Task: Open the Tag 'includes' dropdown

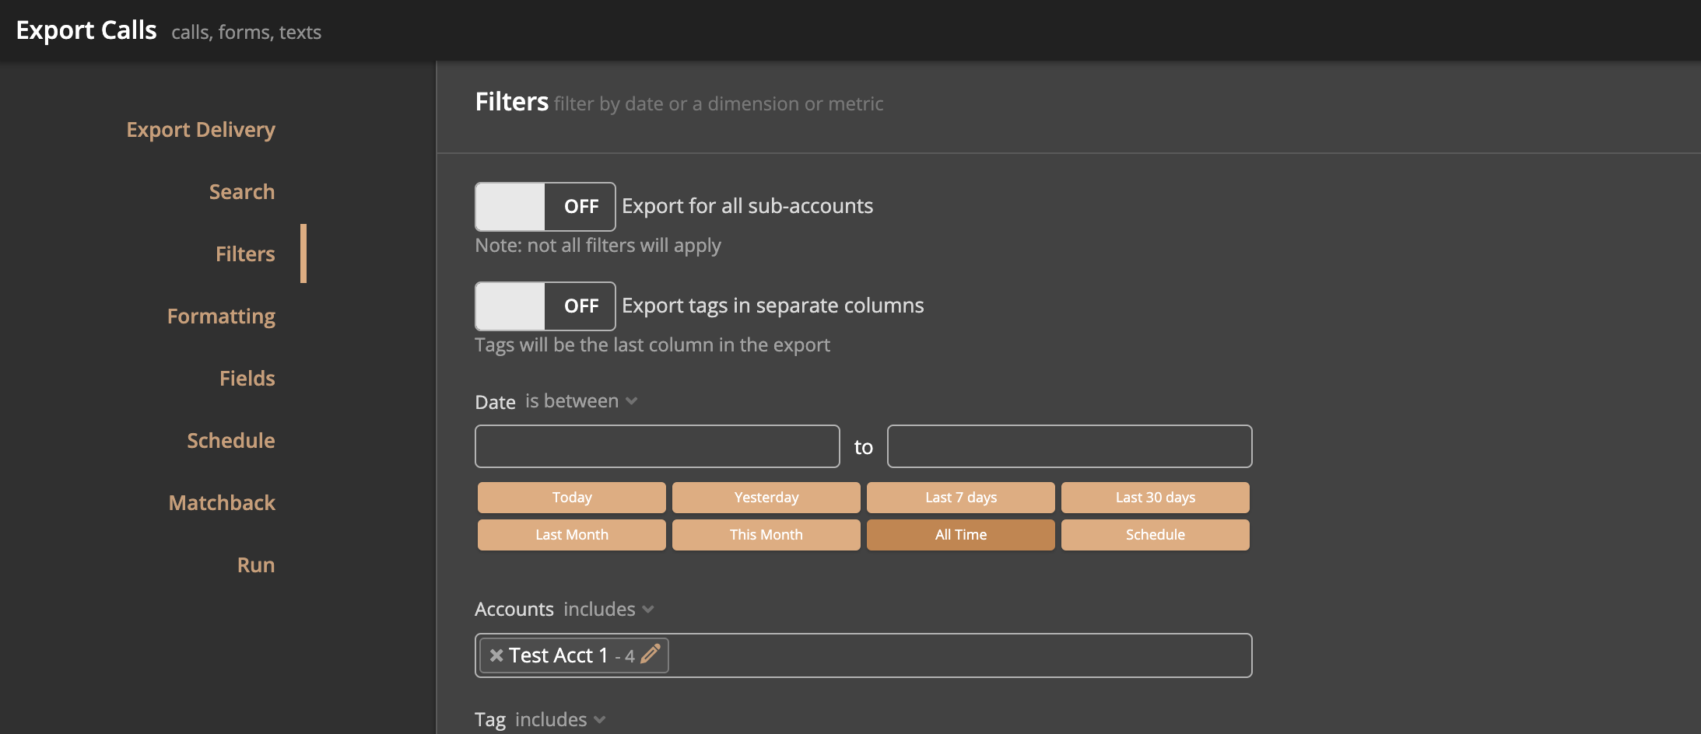Action: coord(559,720)
